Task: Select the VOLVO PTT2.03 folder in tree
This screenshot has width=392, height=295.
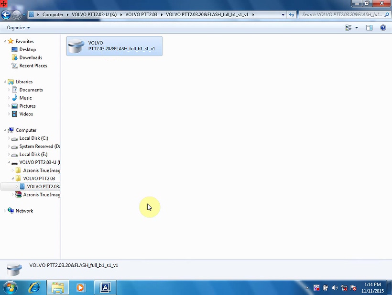Action: [x=39, y=179]
